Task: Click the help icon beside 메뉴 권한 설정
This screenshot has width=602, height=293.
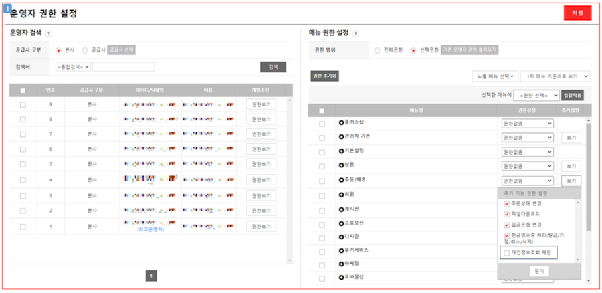Action: click(x=355, y=33)
